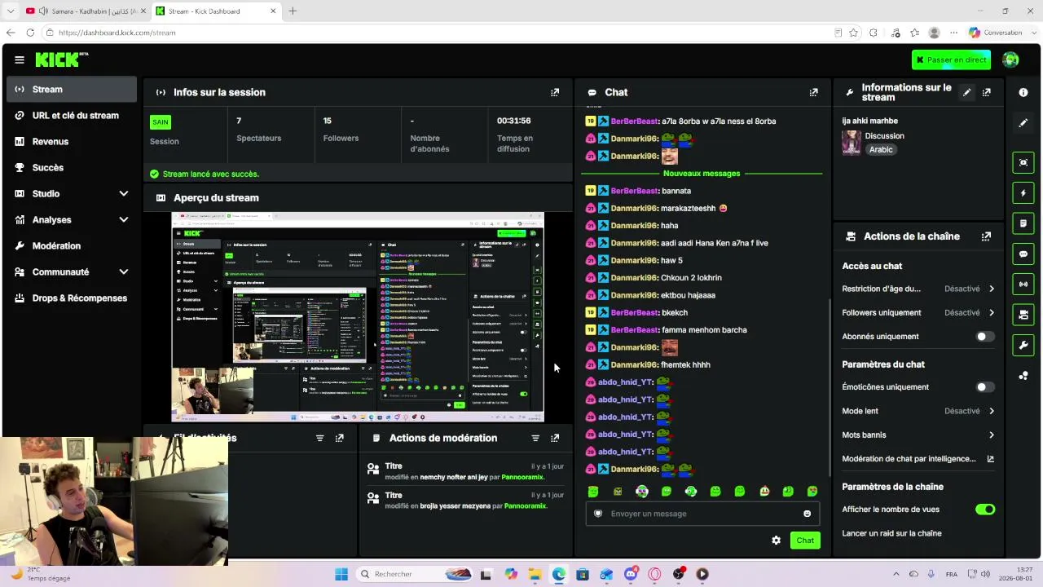Open Modération in the sidebar

click(x=72, y=246)
